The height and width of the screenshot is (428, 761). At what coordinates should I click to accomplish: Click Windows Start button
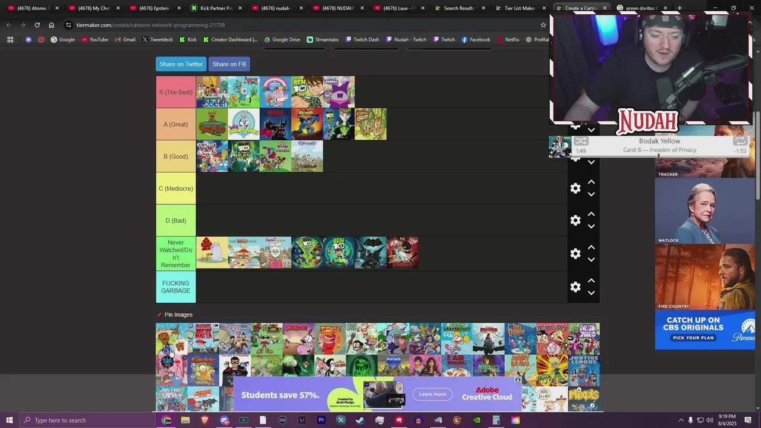[x=10, y=420]
